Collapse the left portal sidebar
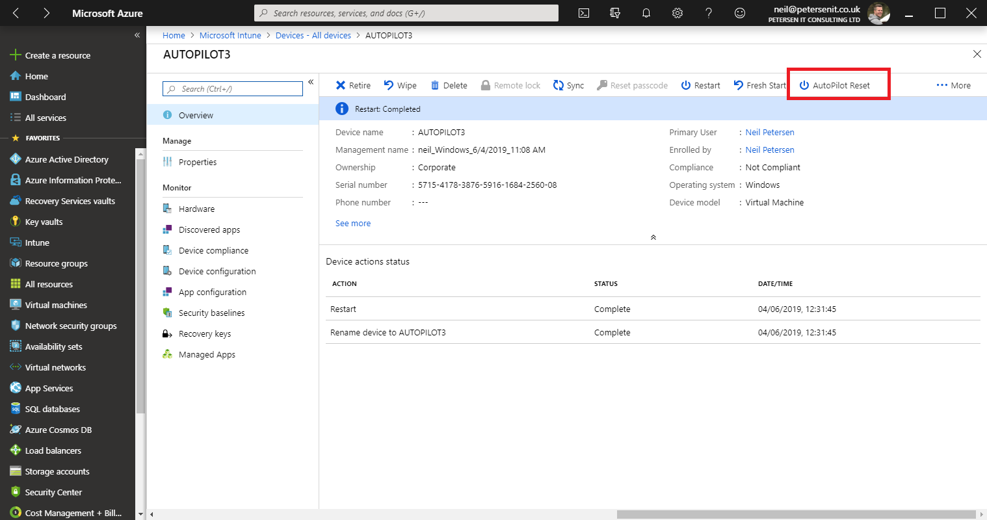This screenshot has width=987, height=520. [137, 35]
